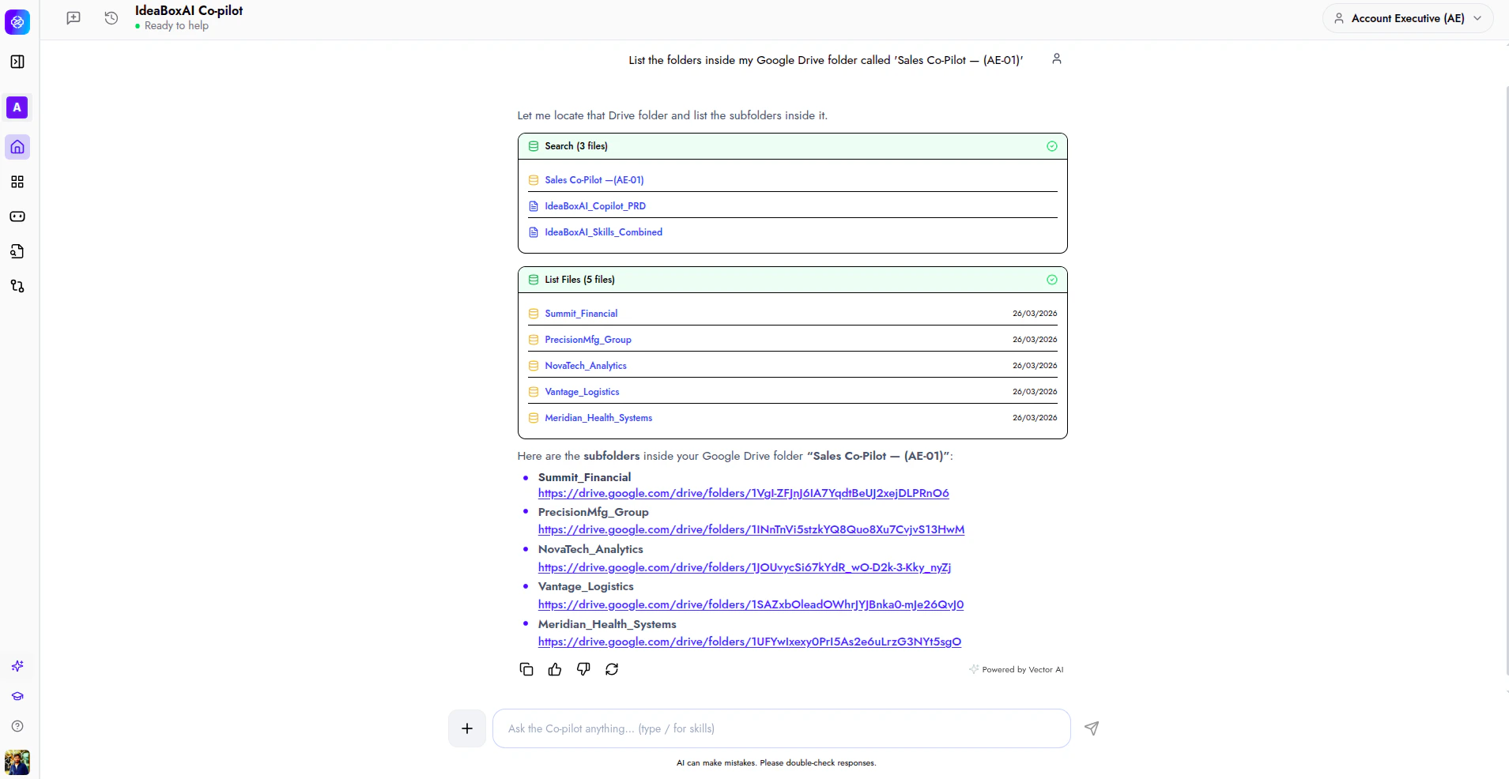Click the IdeaBoxAI logo icon

coord(17,22)
